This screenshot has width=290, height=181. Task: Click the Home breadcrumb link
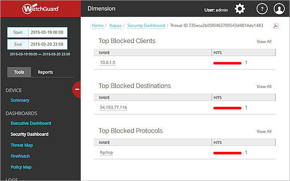(x=97, y=26)
